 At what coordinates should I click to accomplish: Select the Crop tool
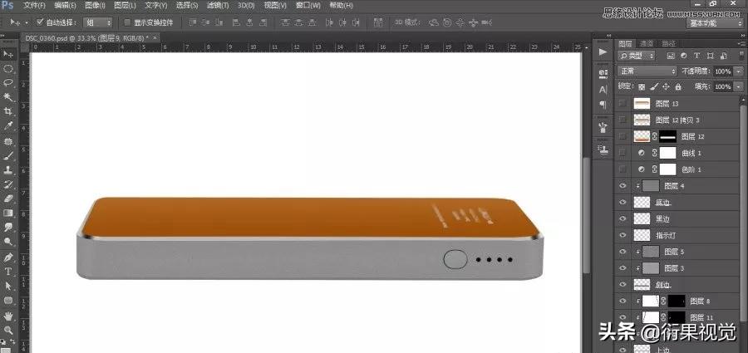pyautogui.click(x=7, y=110)
